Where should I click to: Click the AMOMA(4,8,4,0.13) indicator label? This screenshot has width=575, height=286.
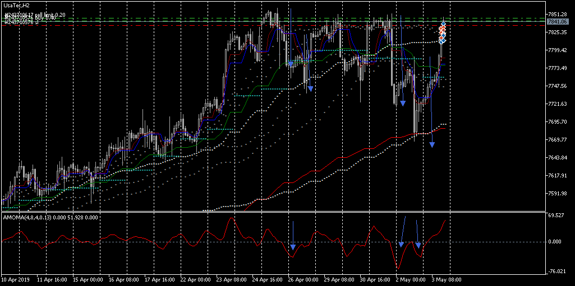point(28,217)
